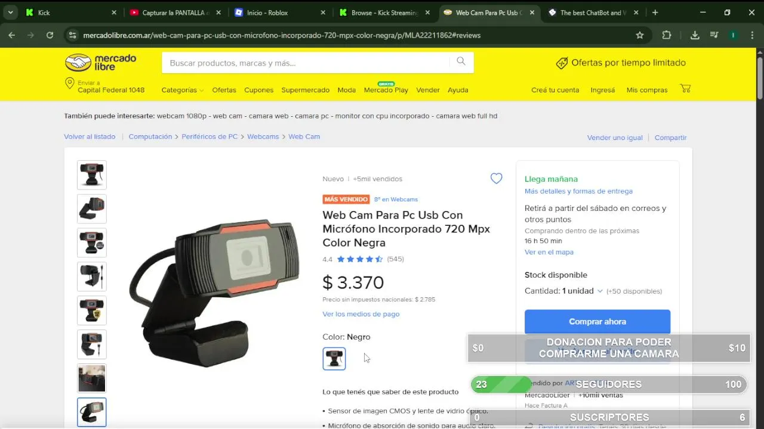Click the Chrome profile avatar

tap(733, 35)
